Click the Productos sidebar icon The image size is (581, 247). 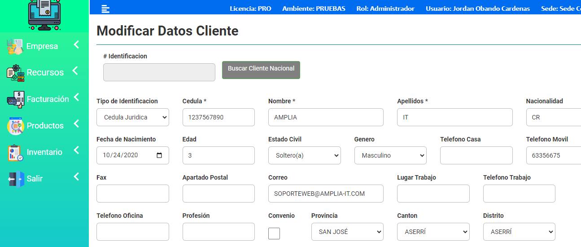[x=15, y=126]
